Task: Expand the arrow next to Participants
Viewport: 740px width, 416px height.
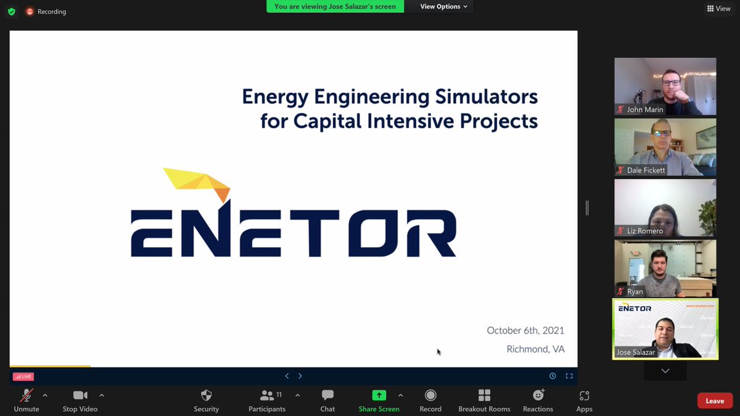Action: [x=298, y=395]
